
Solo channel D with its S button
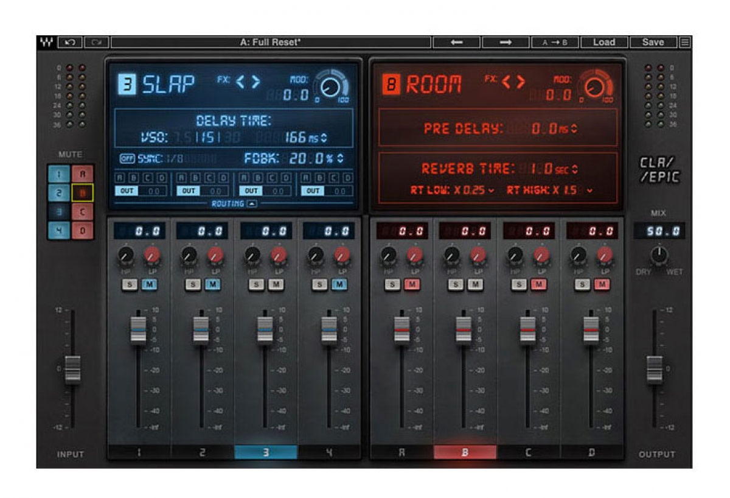(x=583, y=284)
